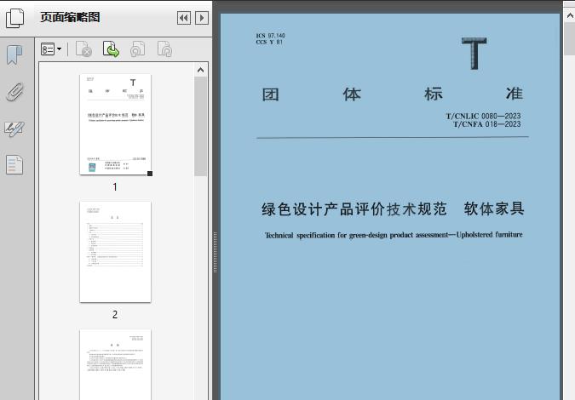Open the attachments paperclip panel
575x400 pixels.
[14, 92]
